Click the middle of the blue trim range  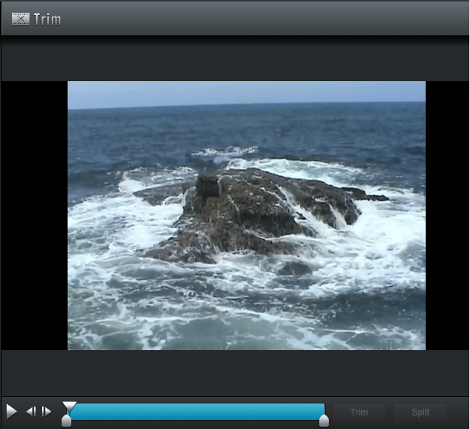pos(197,412)
